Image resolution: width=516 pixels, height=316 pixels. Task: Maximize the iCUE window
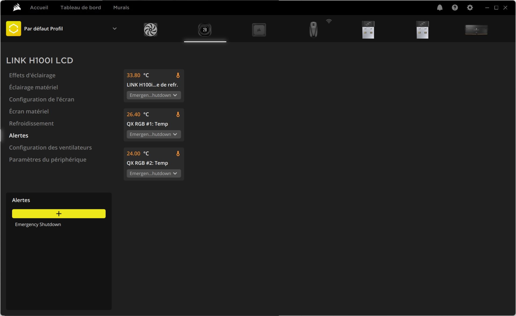click(x=496, y=8)
